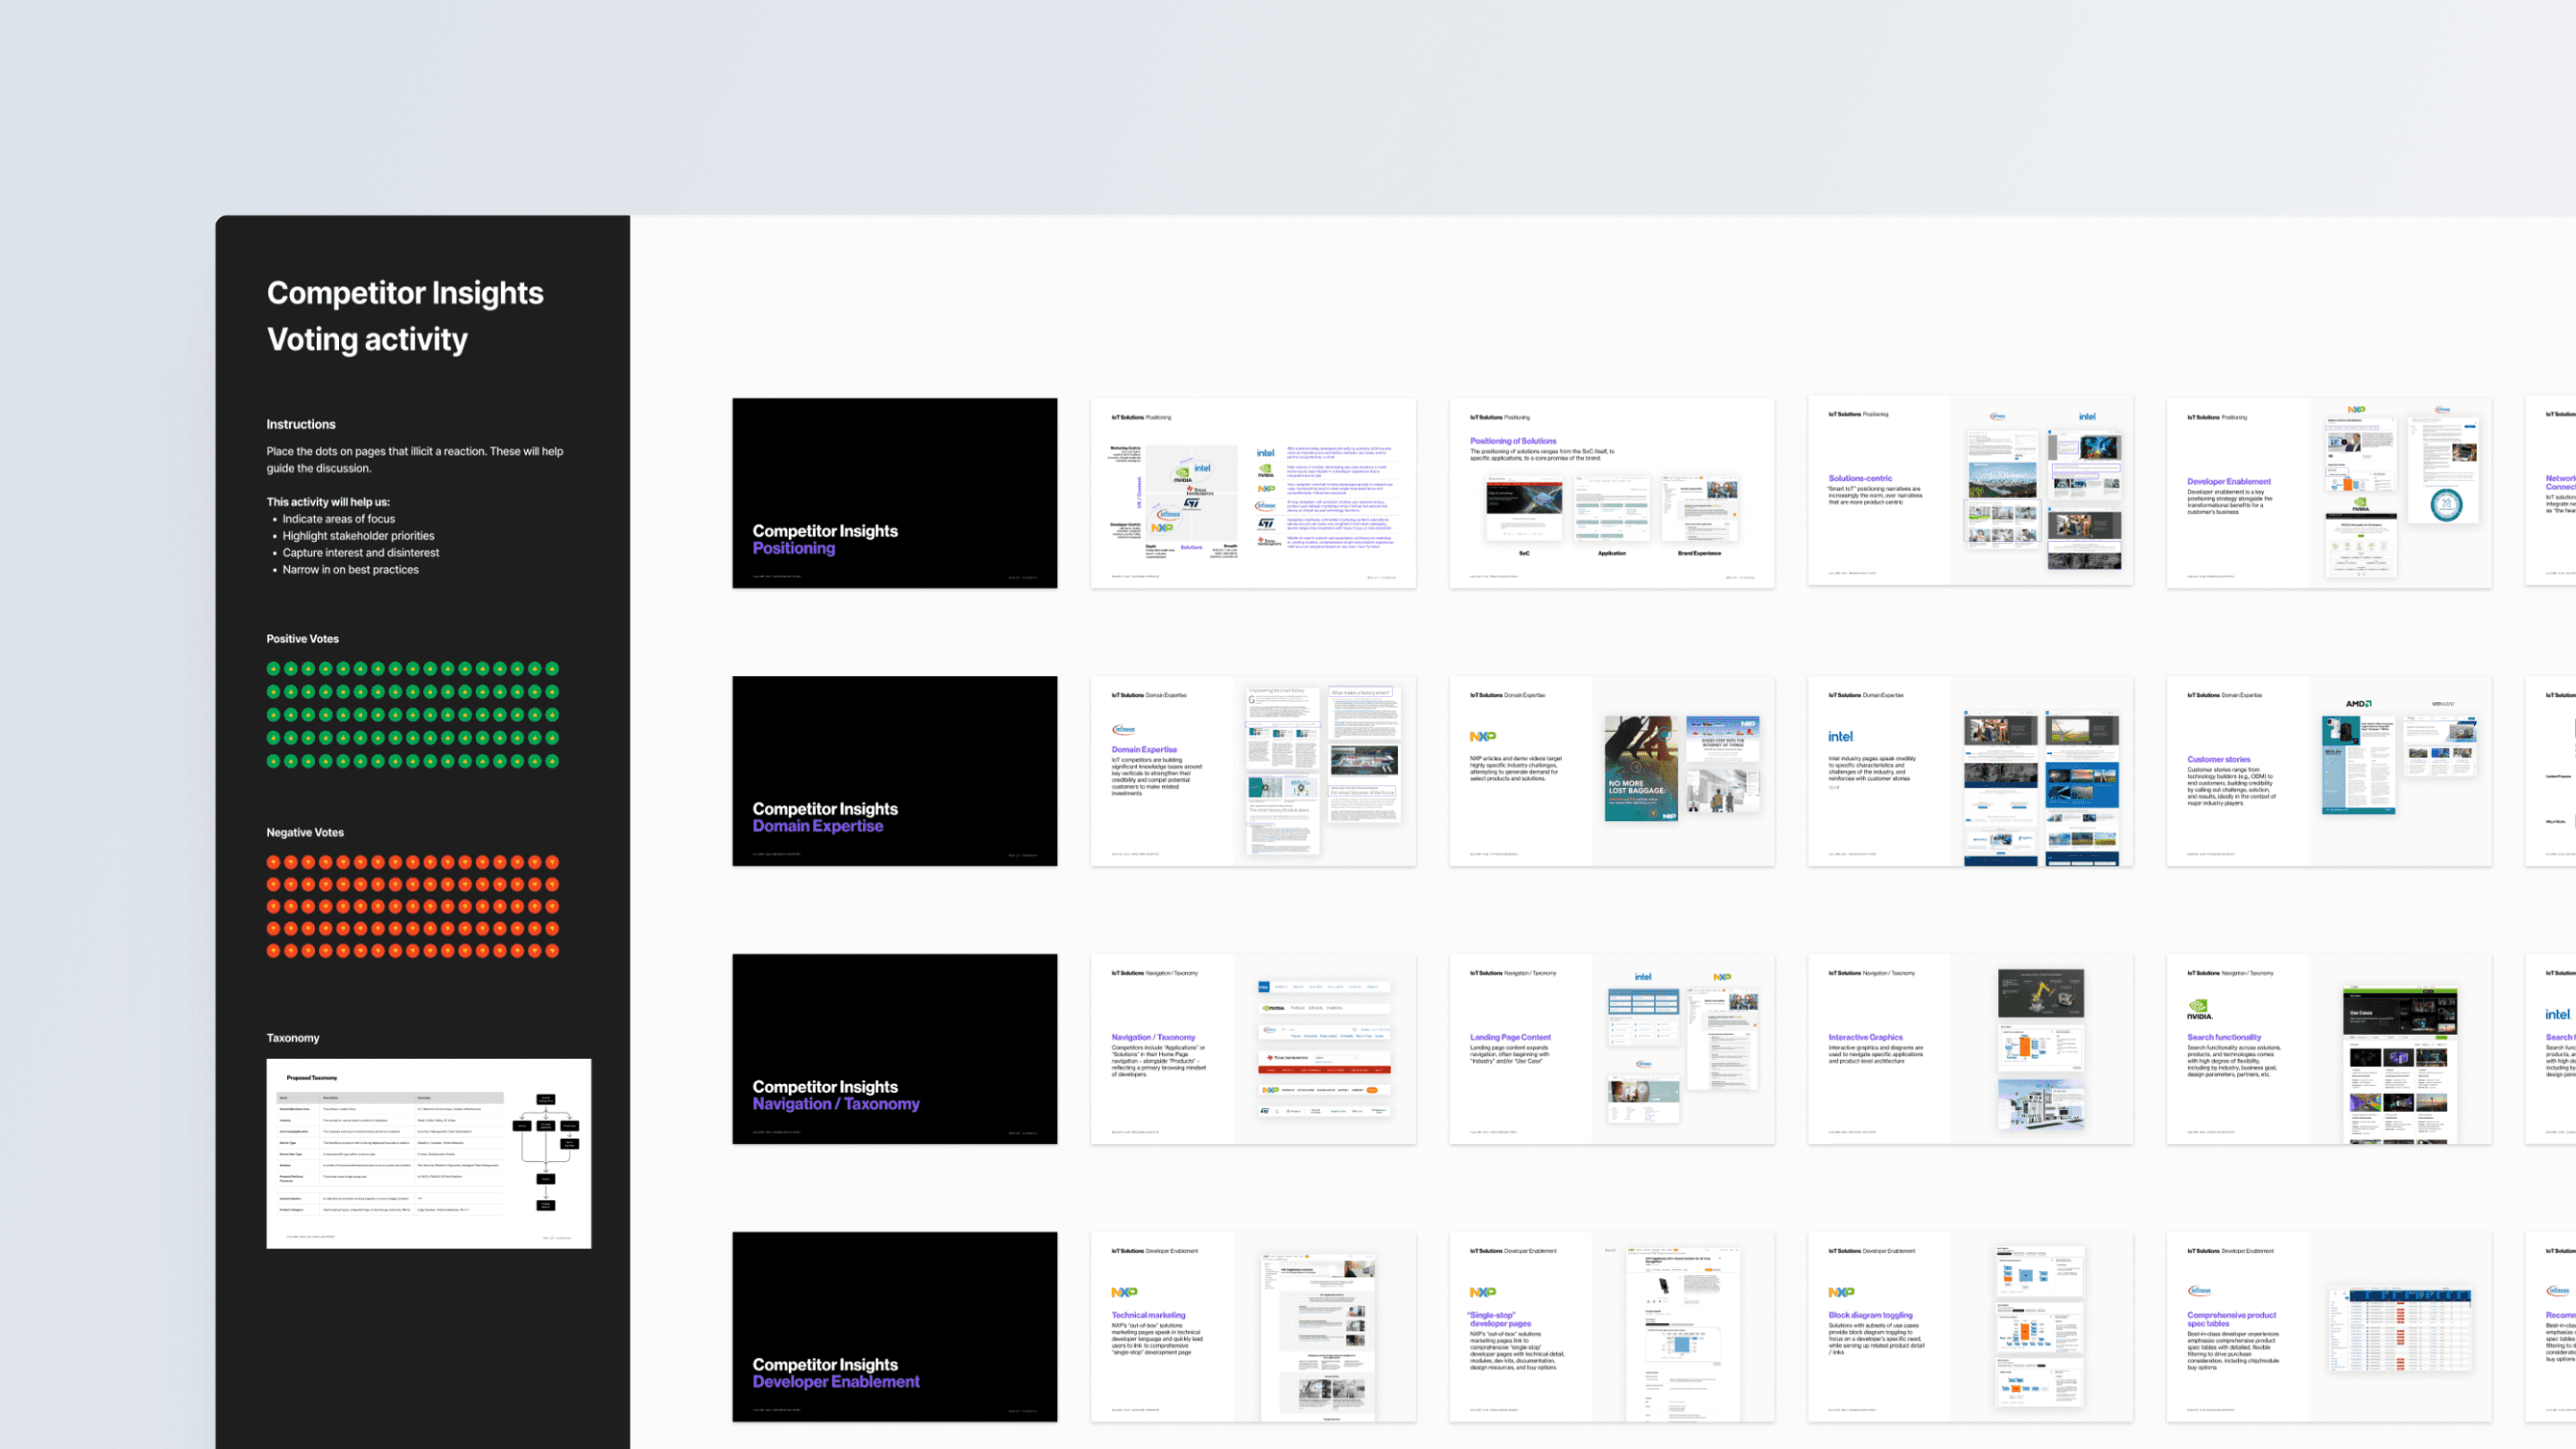Select the first green positive vote dot
The image size is (2576, 1449).
coord(273,669)
